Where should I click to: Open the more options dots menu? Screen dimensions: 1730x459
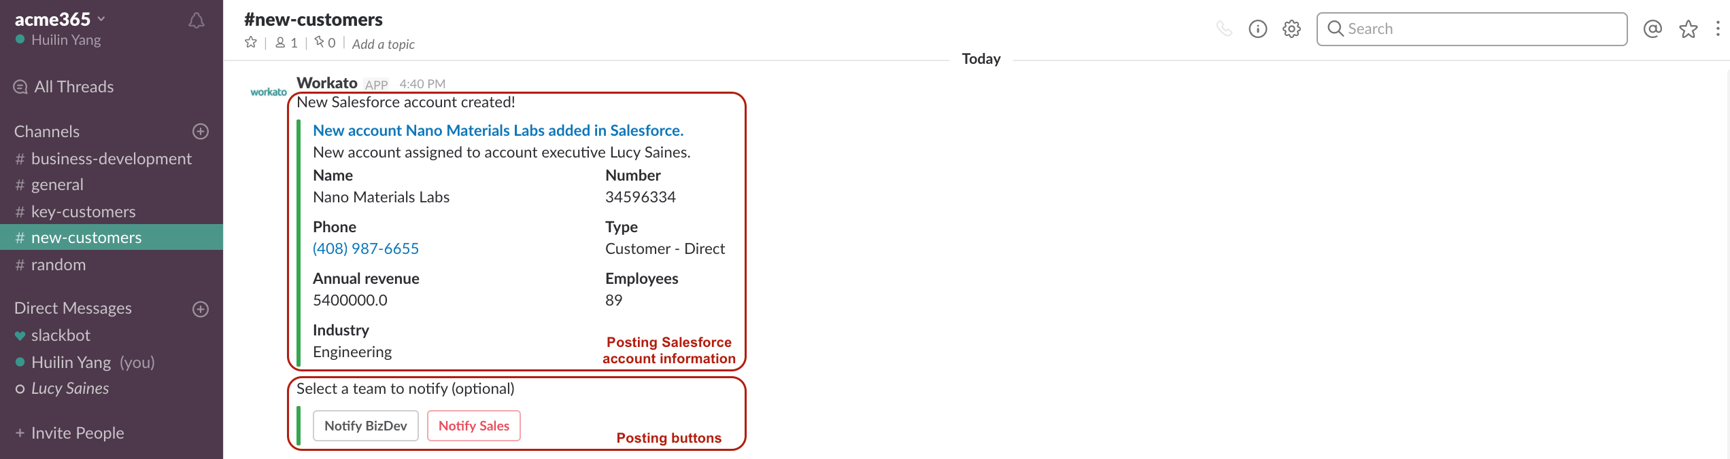[1719, 29]
